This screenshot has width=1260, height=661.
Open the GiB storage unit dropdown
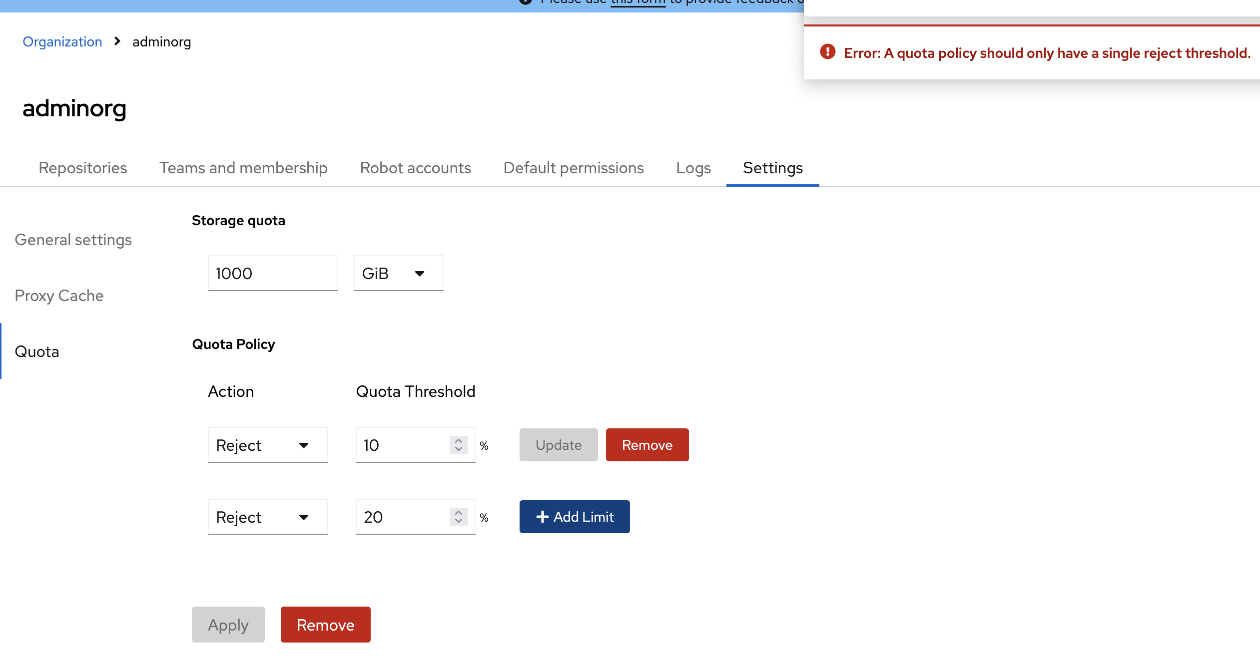[x=398, y=274]
